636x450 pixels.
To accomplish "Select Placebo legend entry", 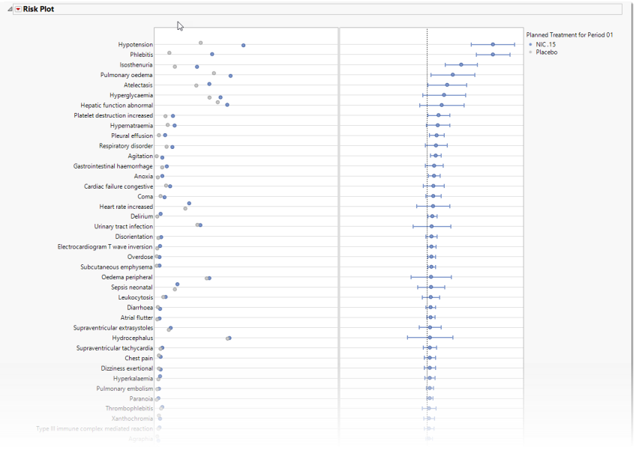I will pos(546,52).
